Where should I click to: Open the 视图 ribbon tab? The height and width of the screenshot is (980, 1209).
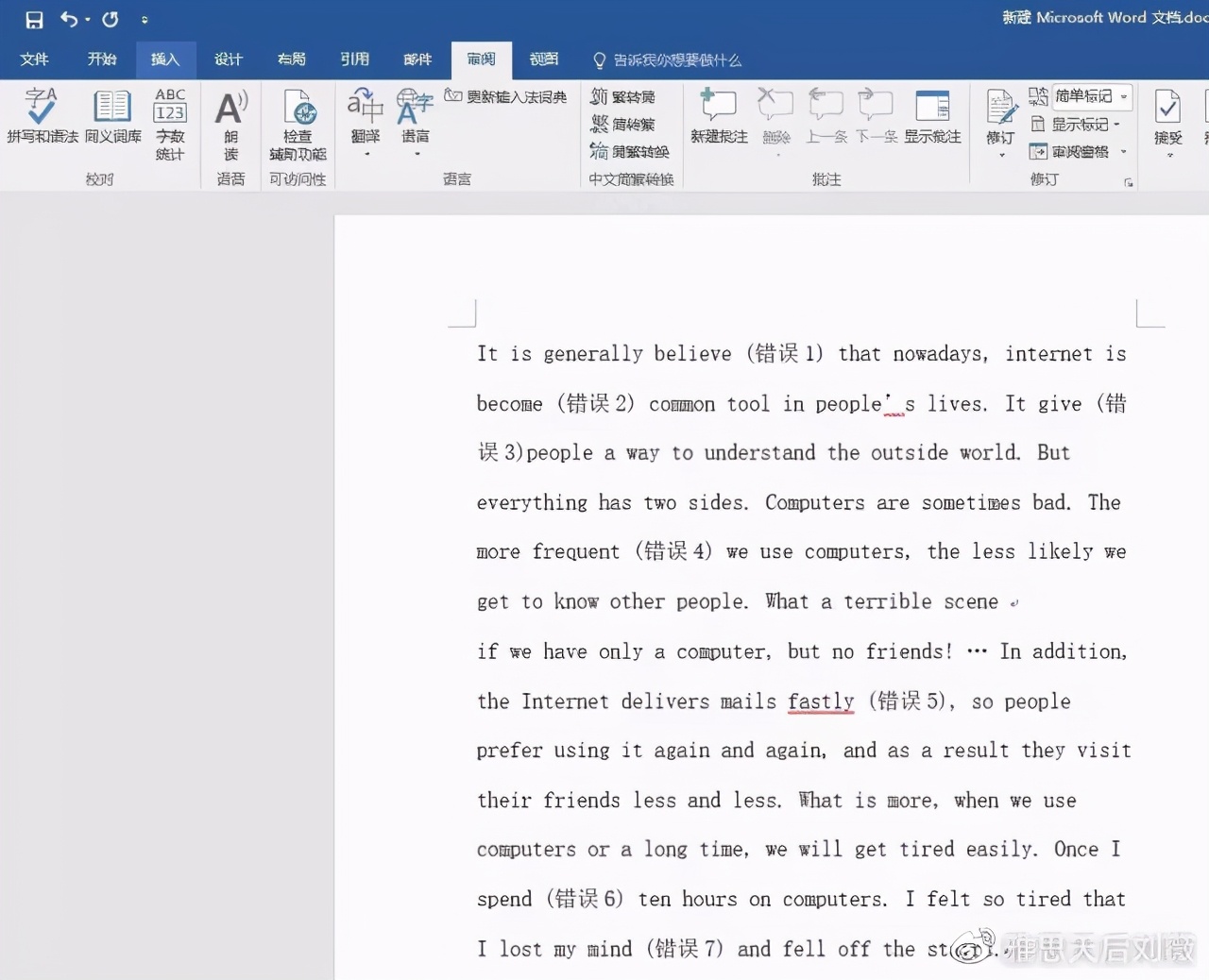543,59
